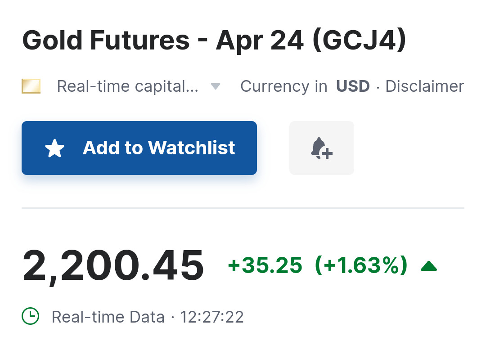Click the USD currency label
Screen dimensions: 486x350
pos(353,86)
